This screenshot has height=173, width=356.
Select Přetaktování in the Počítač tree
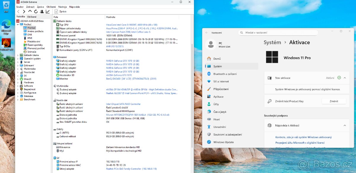pos(34,41)
